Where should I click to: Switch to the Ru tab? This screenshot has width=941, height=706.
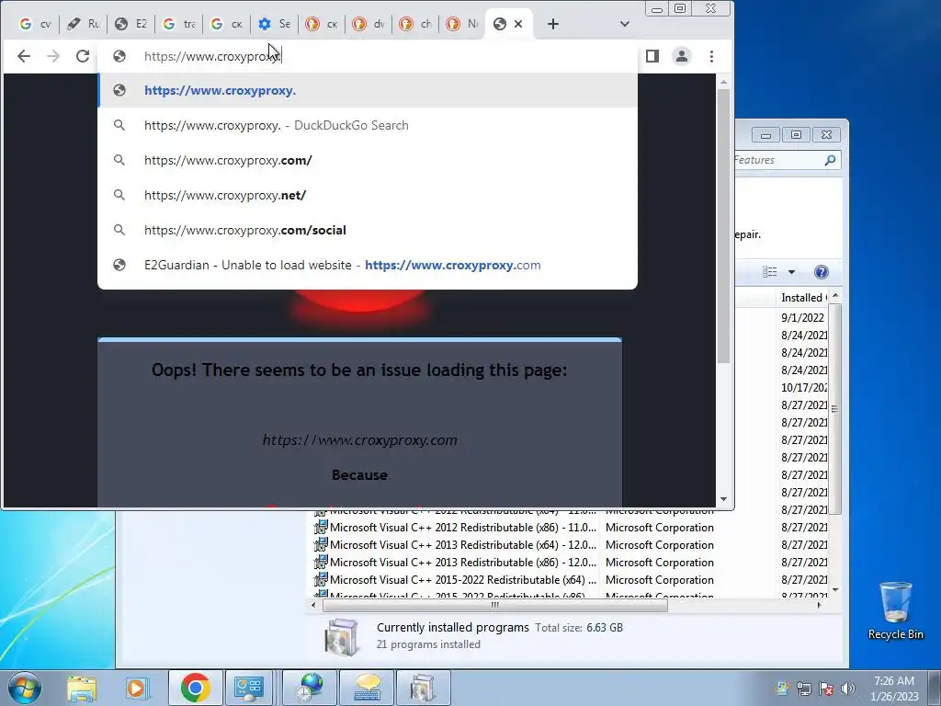click(84, 24)
